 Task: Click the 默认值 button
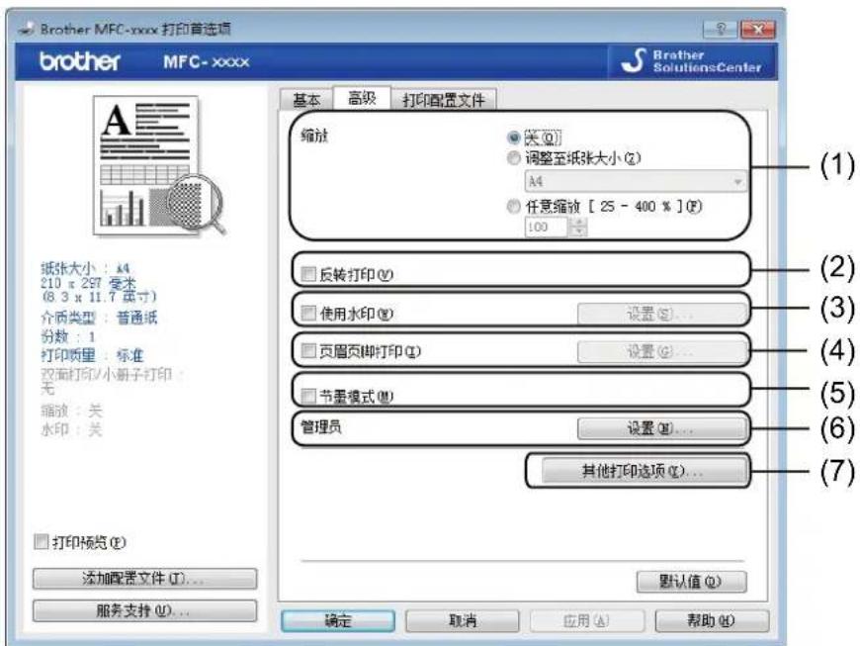691,582
